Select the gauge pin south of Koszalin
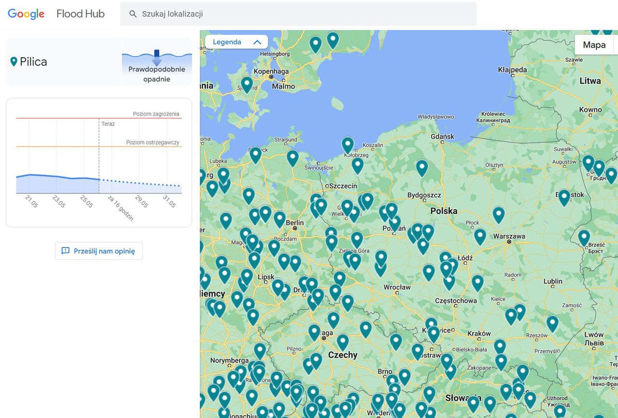 coord(357,165)
